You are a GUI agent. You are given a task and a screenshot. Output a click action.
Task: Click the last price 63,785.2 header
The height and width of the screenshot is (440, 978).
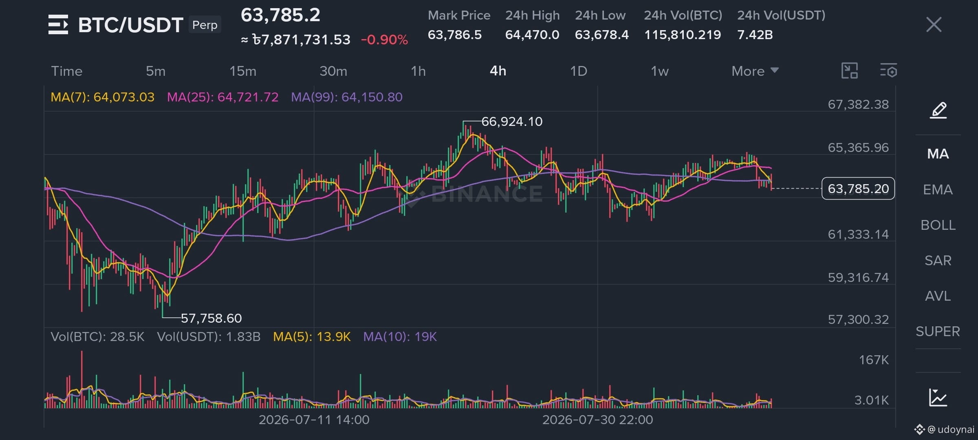280,15
